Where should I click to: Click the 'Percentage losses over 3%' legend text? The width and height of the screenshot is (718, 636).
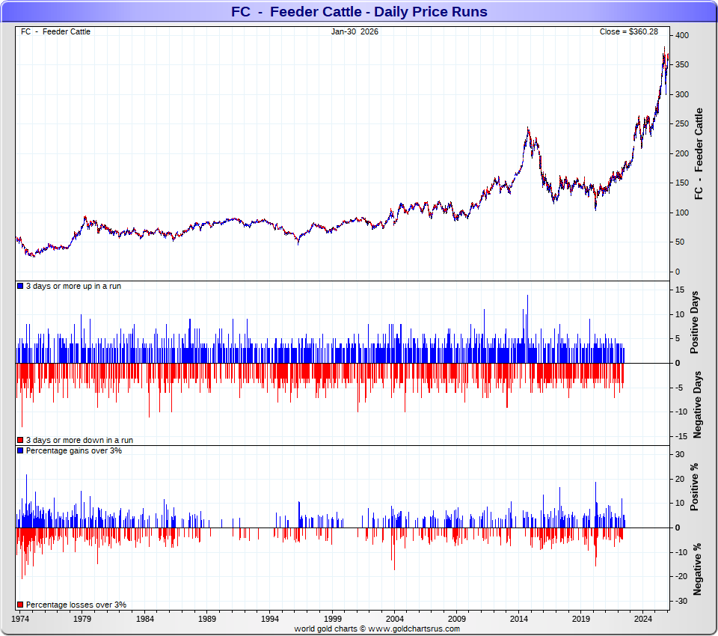76,605
